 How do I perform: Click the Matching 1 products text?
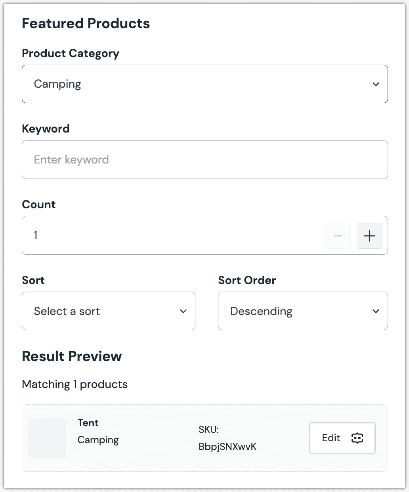click(x=75, y=384)
